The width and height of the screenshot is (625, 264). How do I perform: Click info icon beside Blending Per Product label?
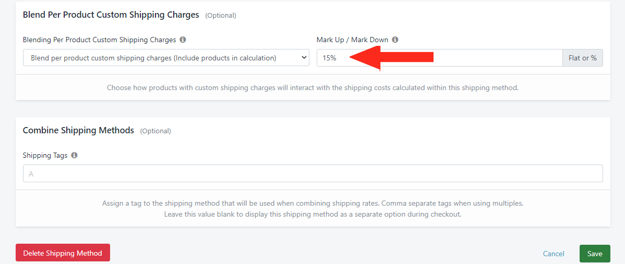coord(183,40)
